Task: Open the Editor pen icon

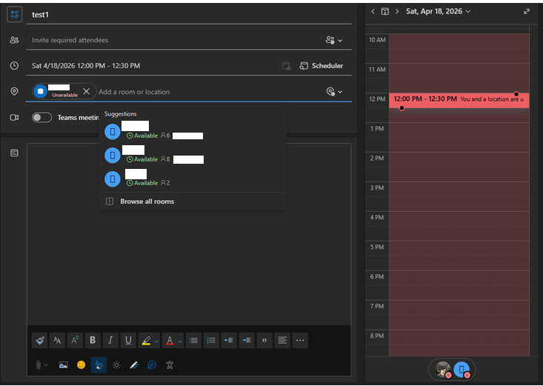Action: click(134, 365)
